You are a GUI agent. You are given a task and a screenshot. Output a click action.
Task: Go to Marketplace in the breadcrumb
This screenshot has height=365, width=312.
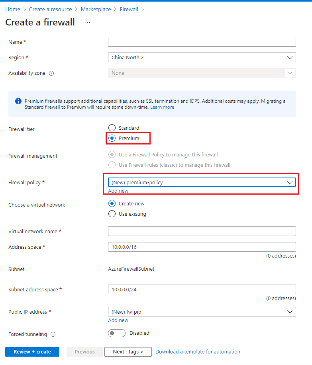96,9
